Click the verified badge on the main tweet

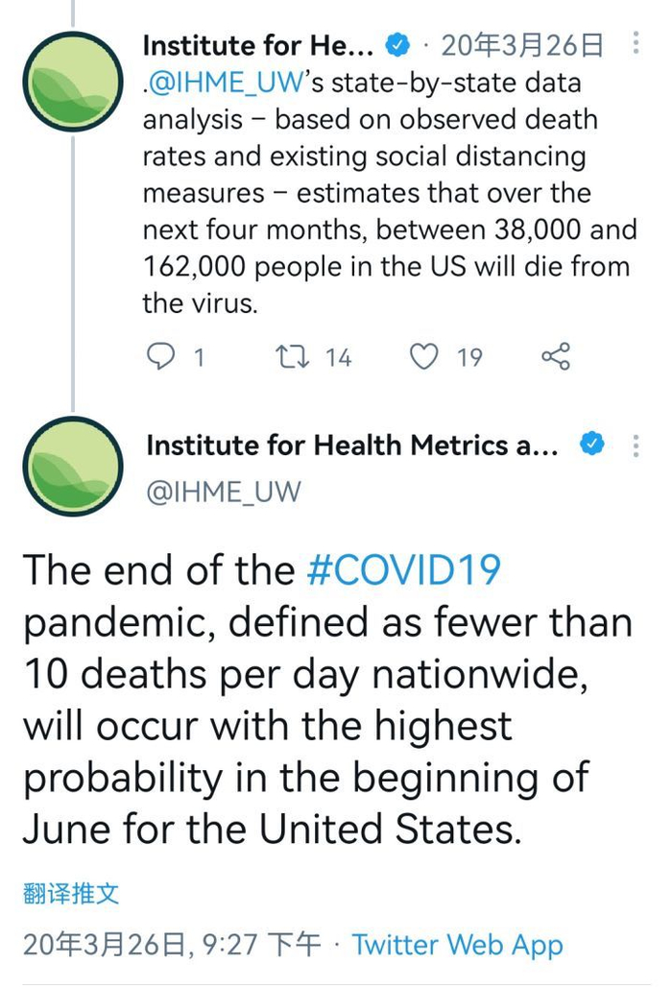594,445
